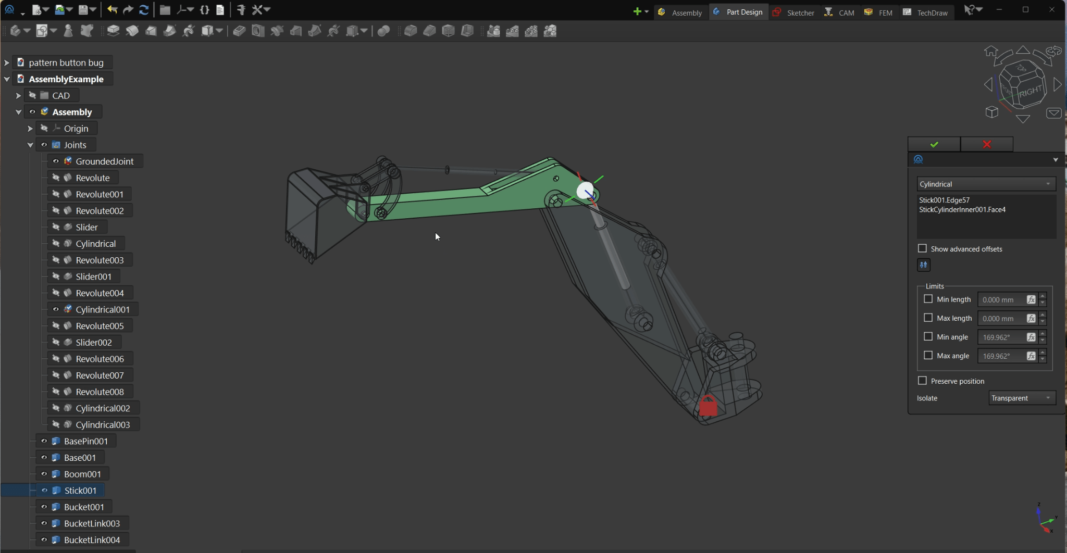Click the measure caliper tool icon
1067x553 pixels.
(x=241, y=9)
